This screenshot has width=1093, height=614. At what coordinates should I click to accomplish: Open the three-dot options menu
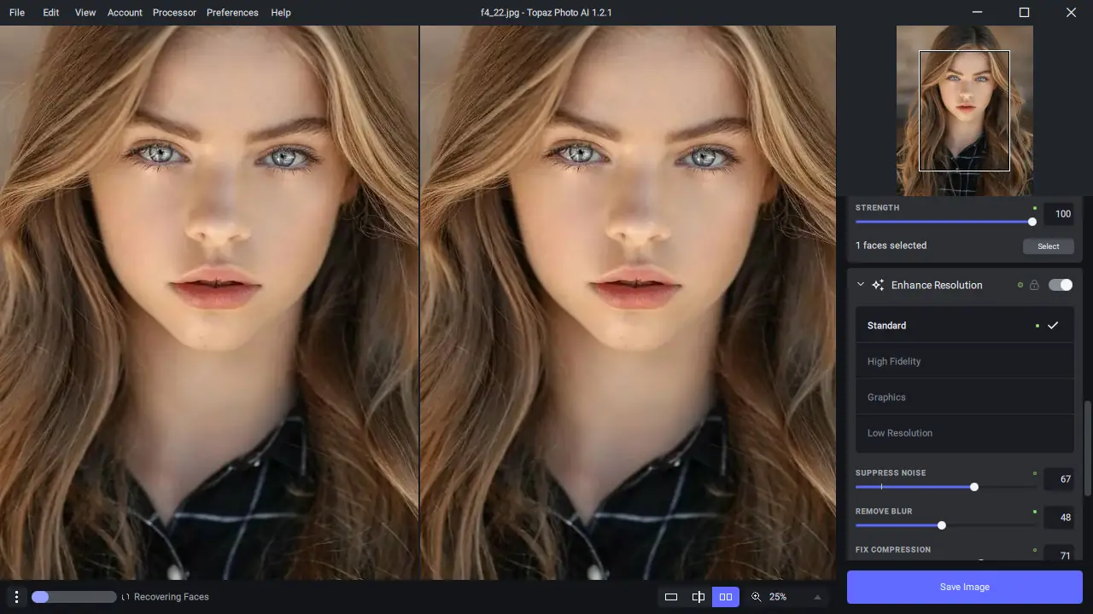(x=16, y=597)
